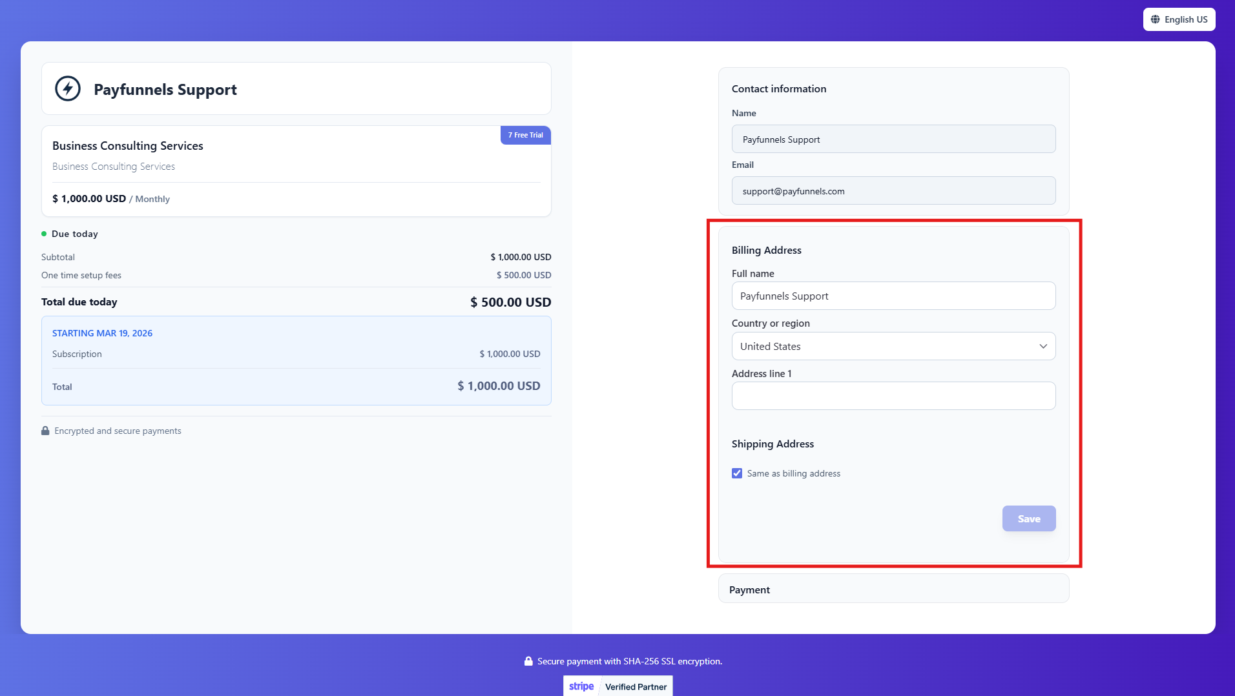Click the Secure payment with SHA-256 SSL encryption text
1235x696 pixels.
point(630,661)
